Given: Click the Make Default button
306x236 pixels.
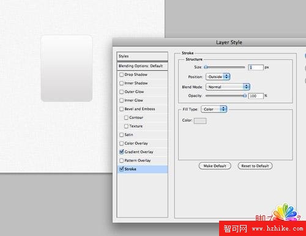Looking at the screenshot, I should (215, 166).
